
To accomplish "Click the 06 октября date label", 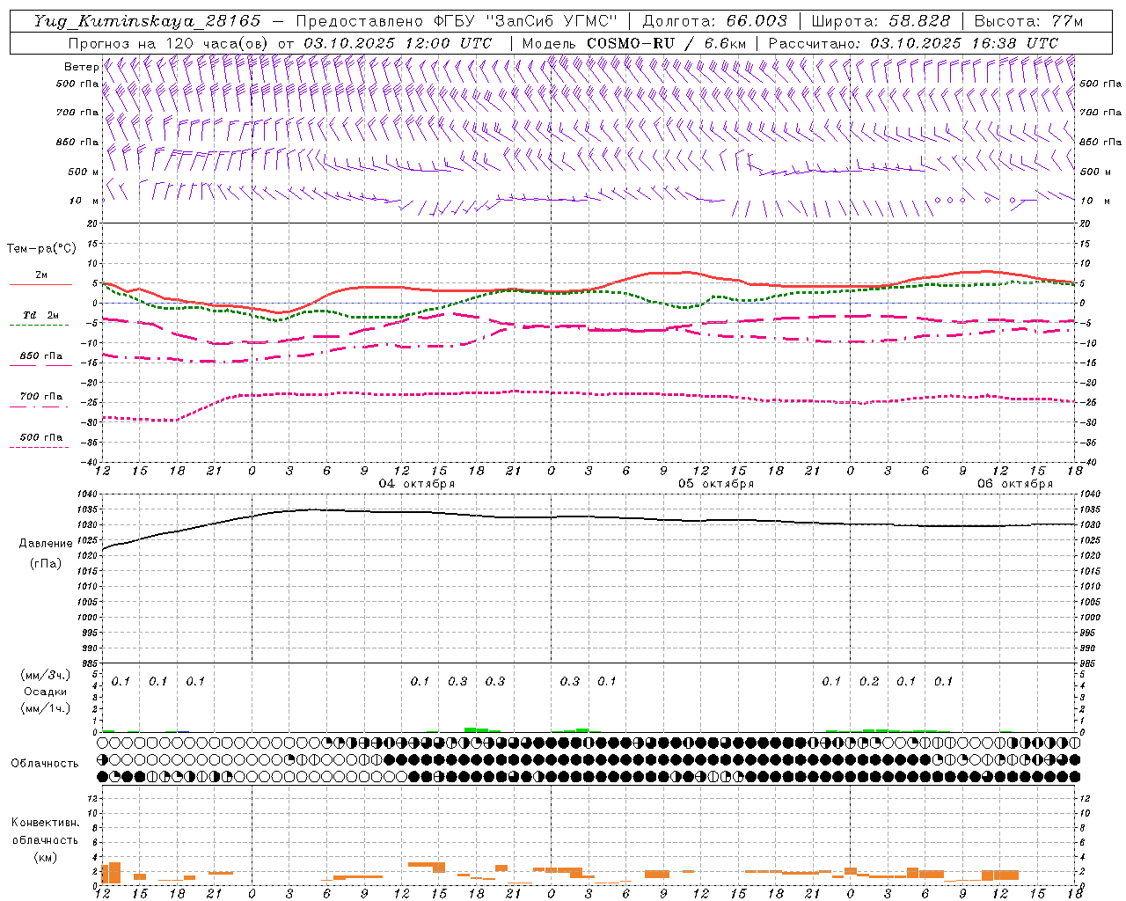I will tap(1015, 484).
